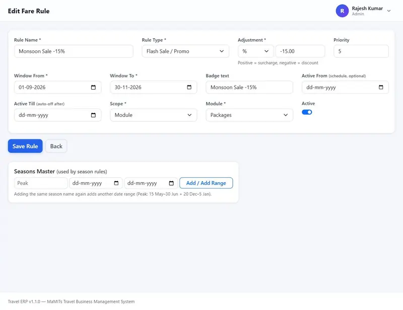
Task: Focus the Rule Name input field
Action: pyautogui.click(x=74, y=51)
